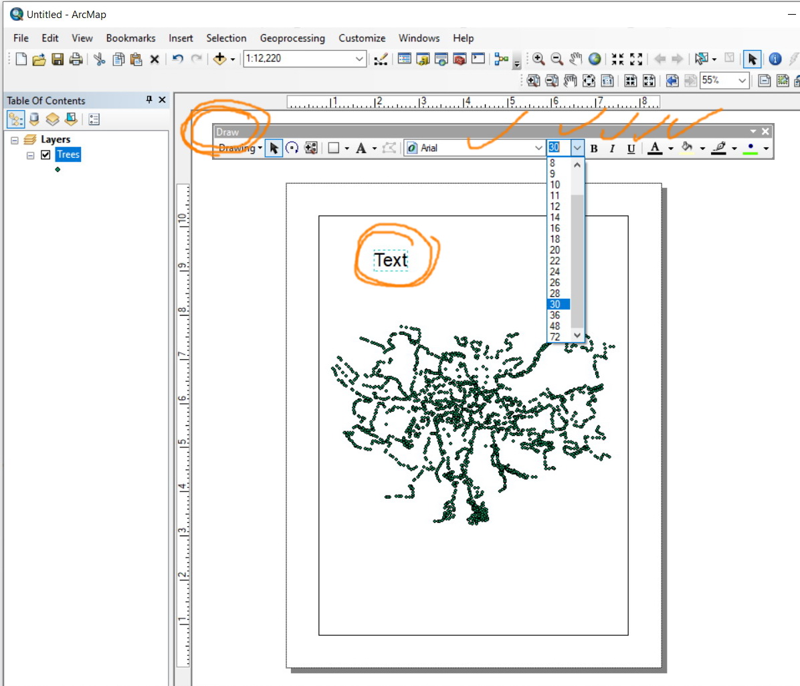Click the Full Extent globe icon

(594, 59)
